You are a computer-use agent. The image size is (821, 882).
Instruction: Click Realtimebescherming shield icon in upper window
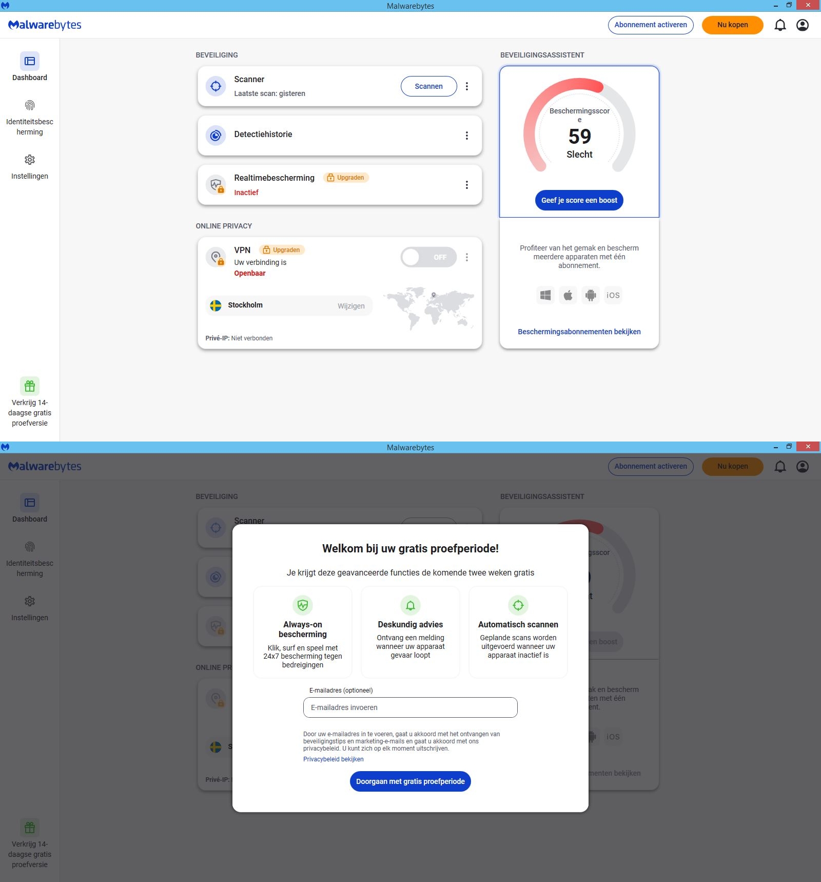(x=216, y=185)
